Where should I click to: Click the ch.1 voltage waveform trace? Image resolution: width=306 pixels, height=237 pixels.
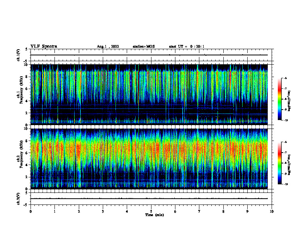149,55
